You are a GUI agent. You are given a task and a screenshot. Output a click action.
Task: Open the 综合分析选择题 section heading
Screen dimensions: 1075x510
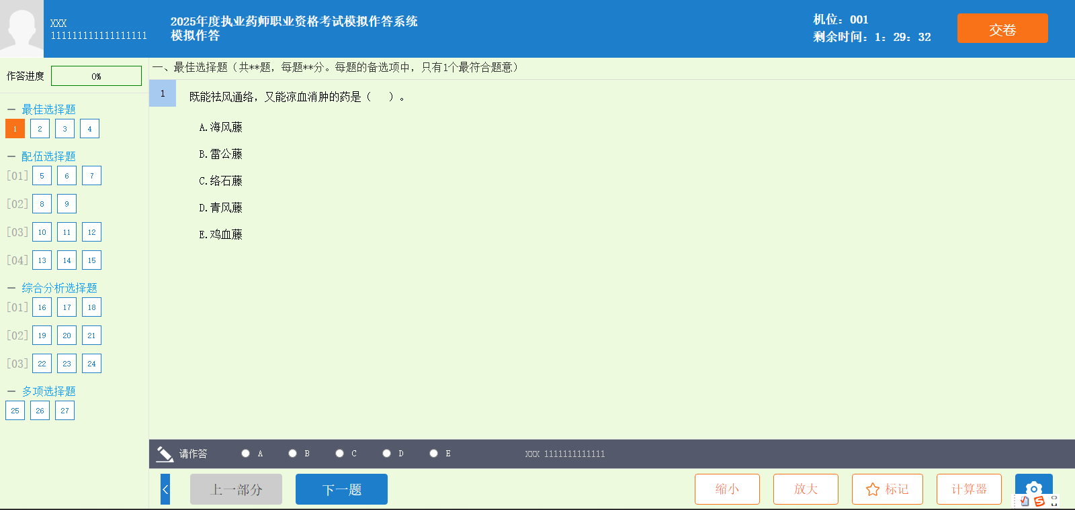[59, 288]
